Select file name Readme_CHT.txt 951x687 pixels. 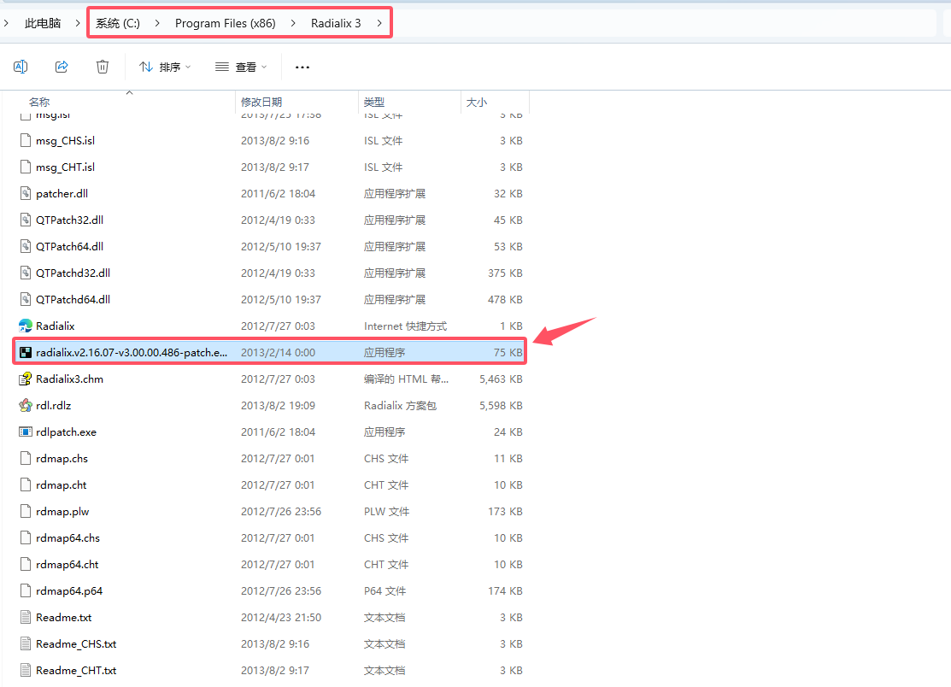[x=76, y=670]
